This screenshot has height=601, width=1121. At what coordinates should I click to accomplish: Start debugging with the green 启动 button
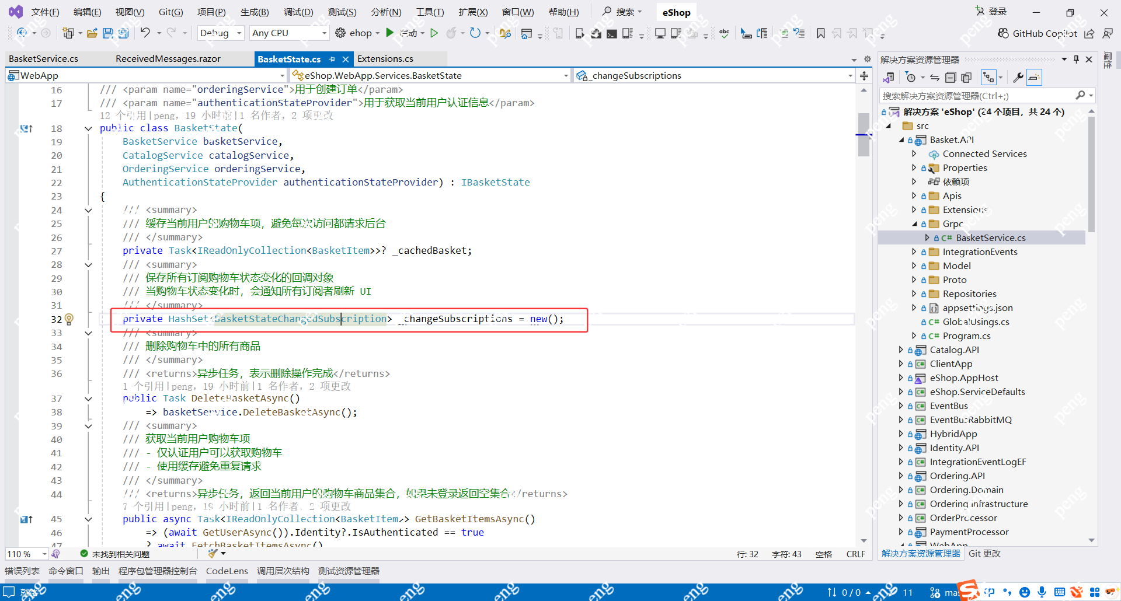[390, 33]
